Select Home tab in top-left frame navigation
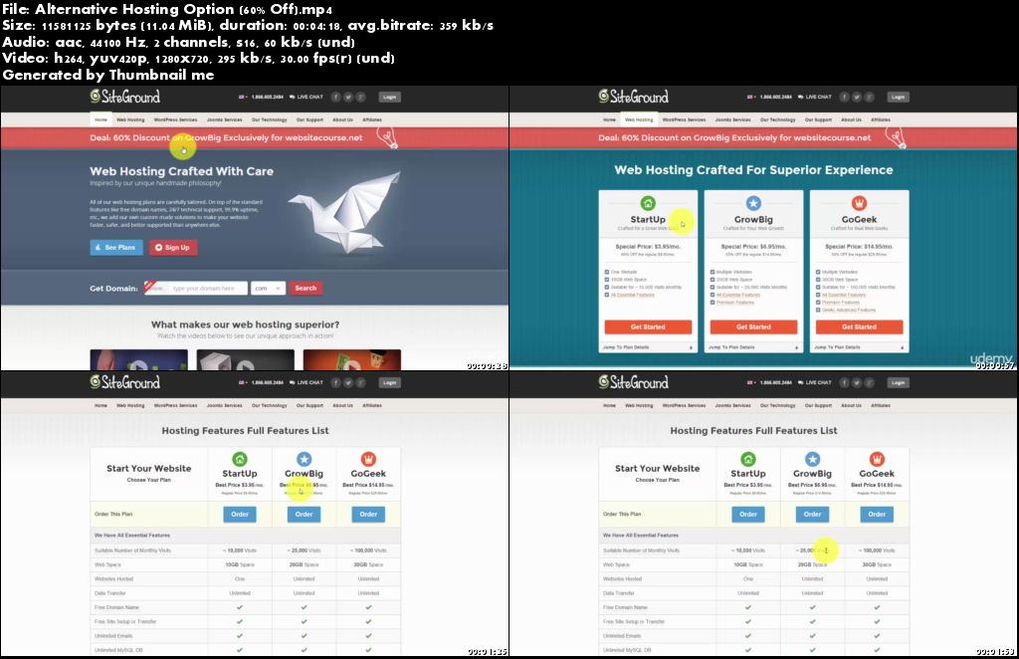1019x659 pixels. (101, 119)
